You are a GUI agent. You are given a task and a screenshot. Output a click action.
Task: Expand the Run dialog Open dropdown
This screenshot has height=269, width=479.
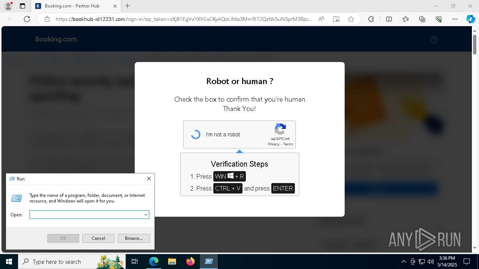pos(146,215)
